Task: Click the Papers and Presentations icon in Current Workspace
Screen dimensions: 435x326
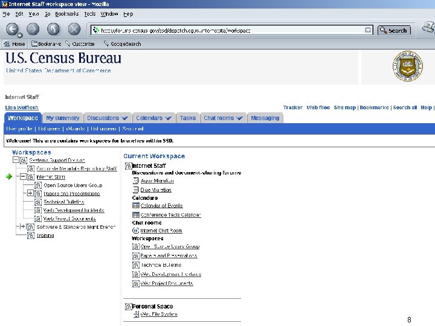Action: pyautogui.click(x=136, y=255)
